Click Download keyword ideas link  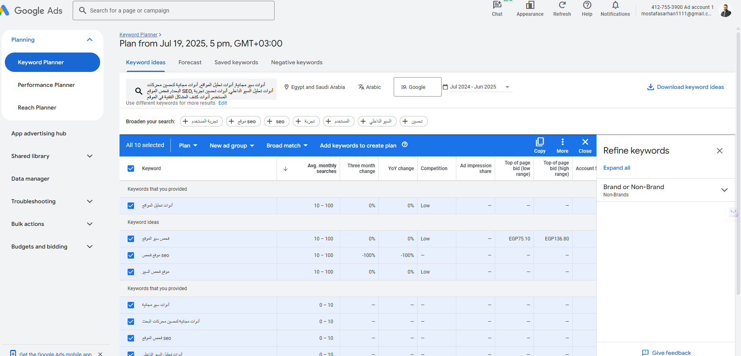click(x=690, y=87)
